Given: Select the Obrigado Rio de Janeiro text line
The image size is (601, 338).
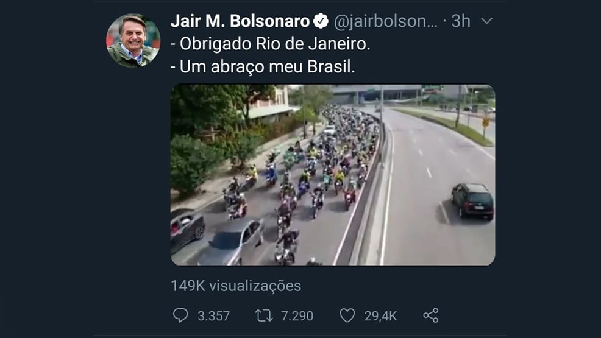Looking at the screenshot, I should point(270,44).
